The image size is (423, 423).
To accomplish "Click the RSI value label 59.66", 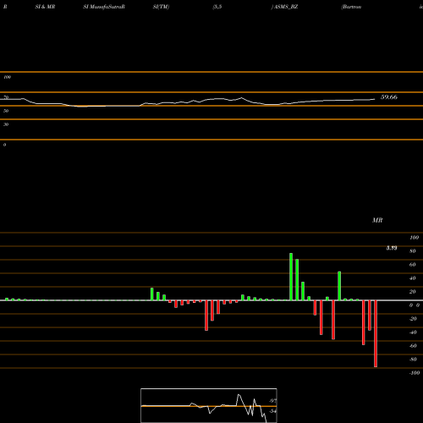I will point(389,97).
